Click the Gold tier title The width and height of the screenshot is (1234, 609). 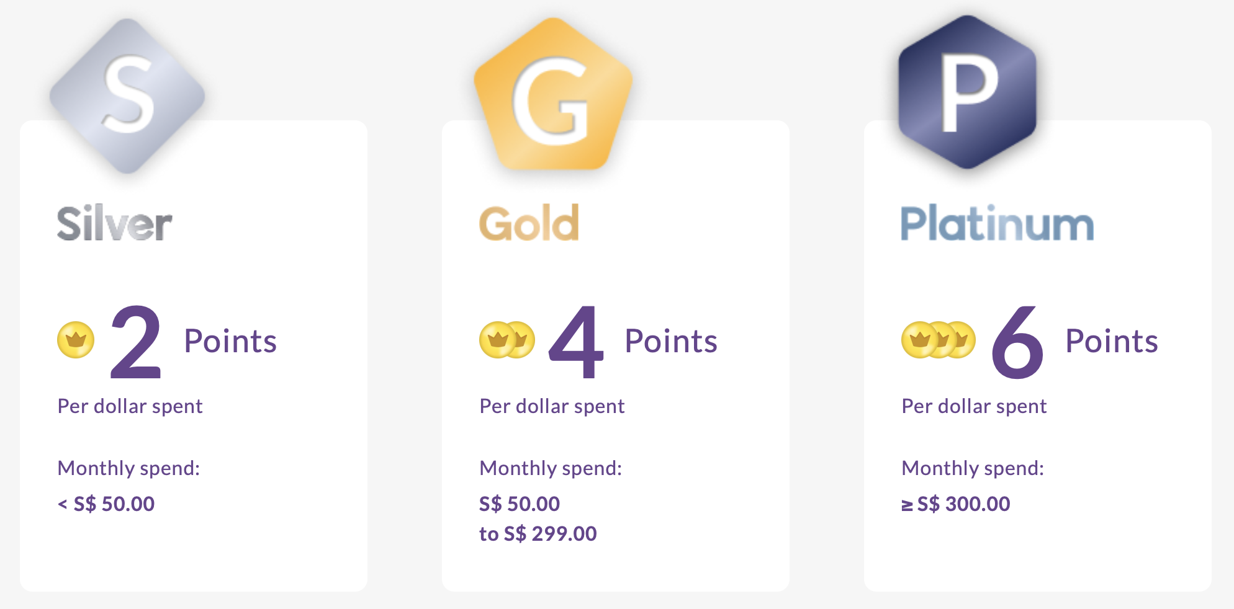[529, 223]
